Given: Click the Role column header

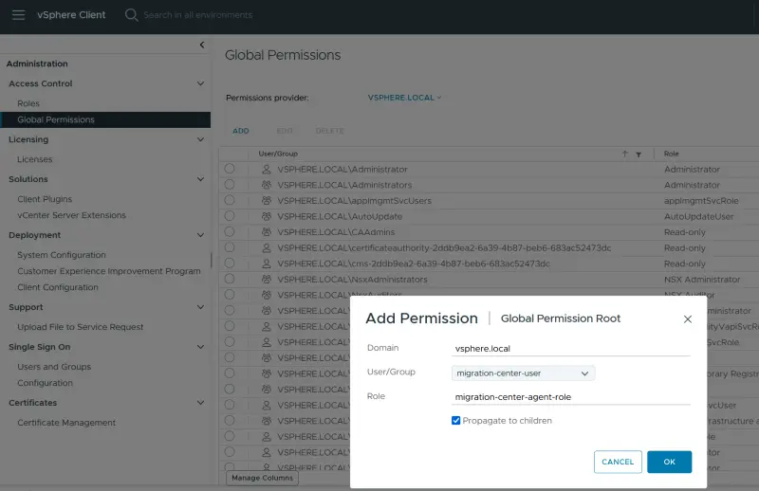Looking at the screenshot, I should pyautogui.click(x=672, y=154).
